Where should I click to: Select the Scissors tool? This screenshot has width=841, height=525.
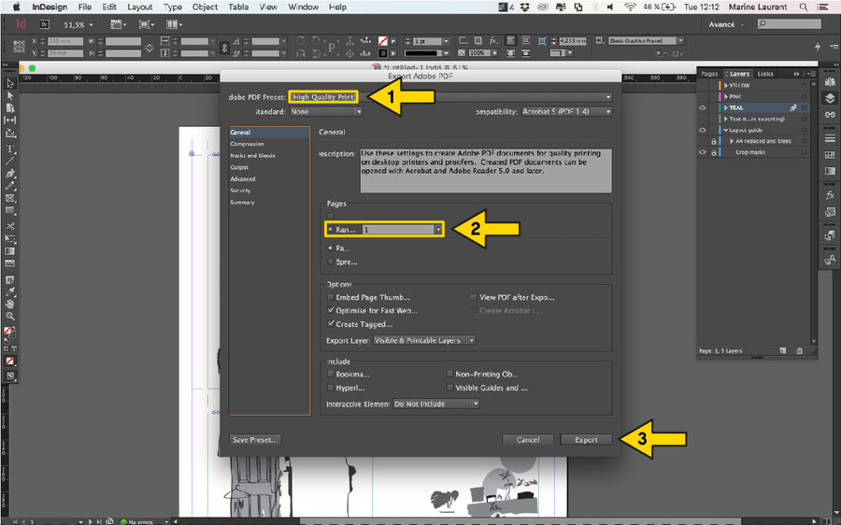[x=9, y=226]
